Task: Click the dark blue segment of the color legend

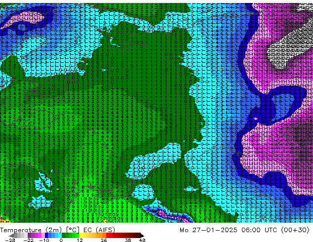Action: (x=46, y=235)
